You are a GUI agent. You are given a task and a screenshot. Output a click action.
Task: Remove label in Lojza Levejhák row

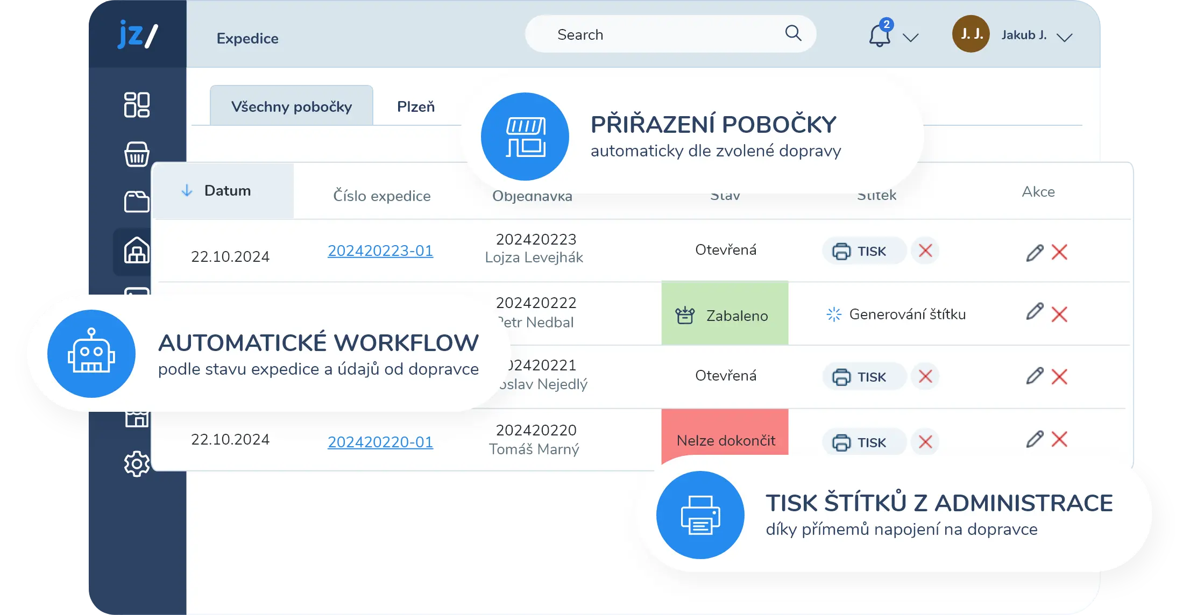coord(925,251)
